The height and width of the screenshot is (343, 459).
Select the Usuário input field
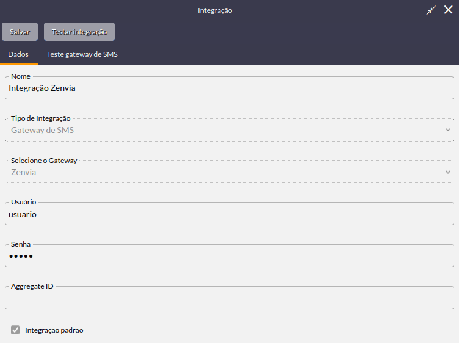[x=229, y=214]
